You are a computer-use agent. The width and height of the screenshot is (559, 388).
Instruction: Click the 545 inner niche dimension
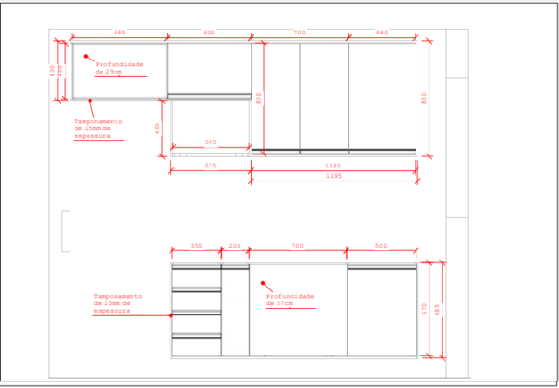pos(210,142)
